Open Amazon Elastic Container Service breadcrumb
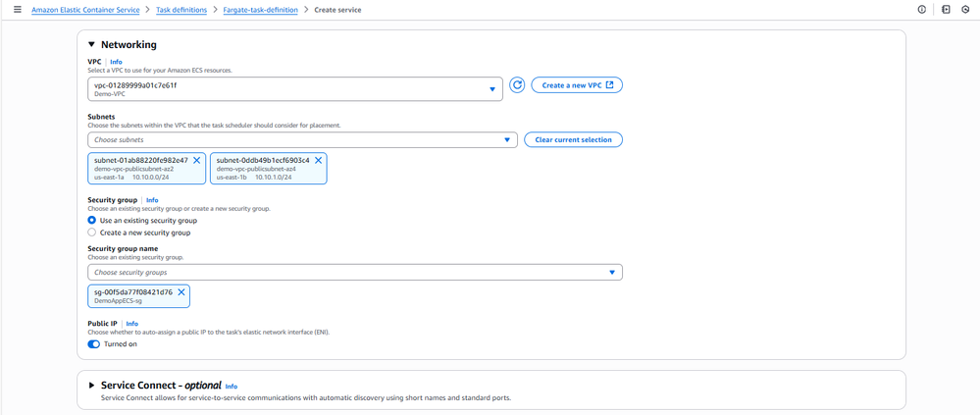 83,10
